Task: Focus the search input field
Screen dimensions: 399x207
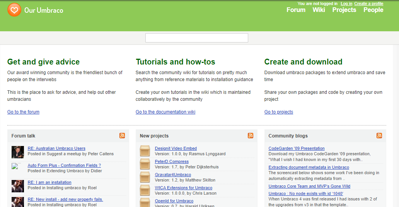Action: pyautogui.click(x=196, y=38)
